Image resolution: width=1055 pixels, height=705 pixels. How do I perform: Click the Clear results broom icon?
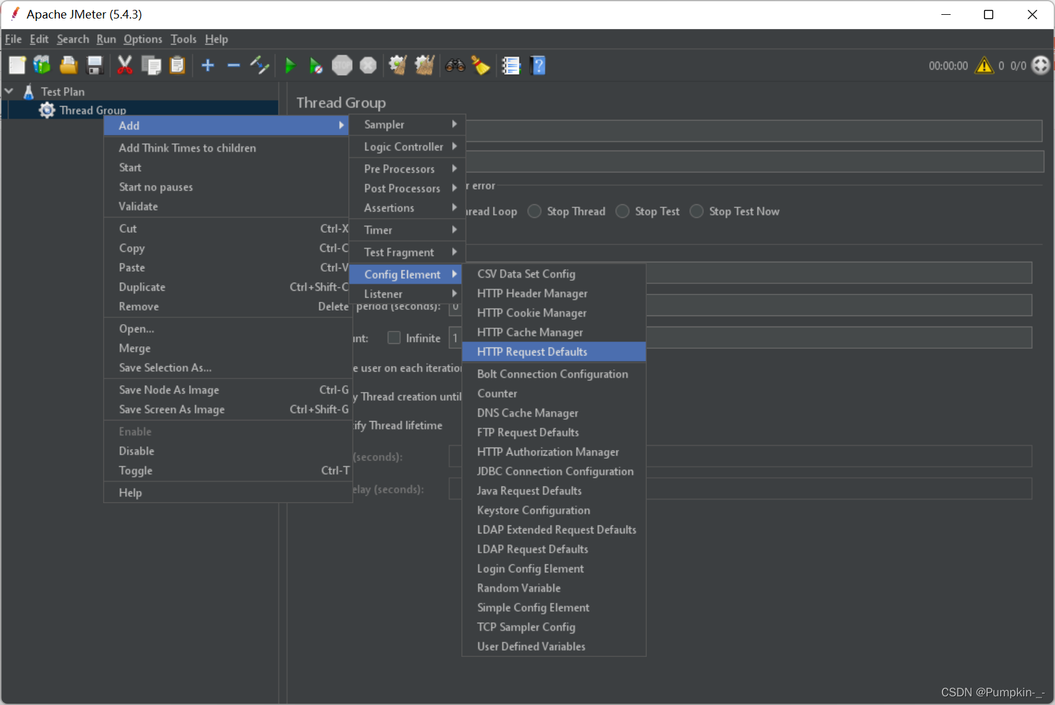(x=398, y=65)
